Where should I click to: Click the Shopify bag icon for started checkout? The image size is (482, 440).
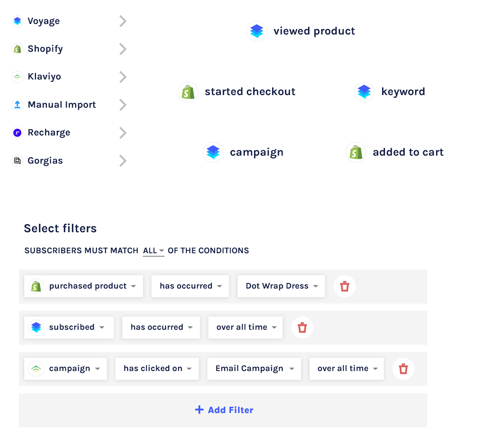click(x=188, y=92)
